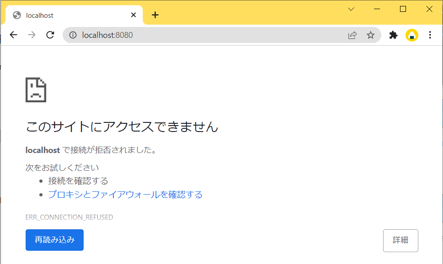
Task: Click the text localhost で接続が拒否されました
Action: [x=91, y=150]
